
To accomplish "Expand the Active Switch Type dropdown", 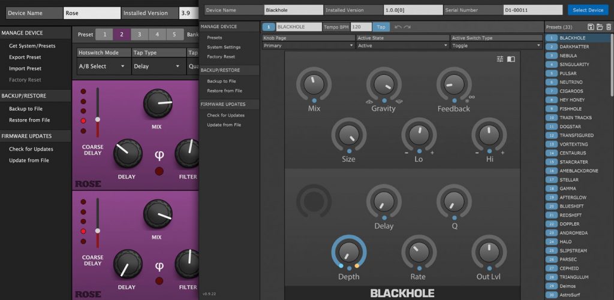I will 496,46.
